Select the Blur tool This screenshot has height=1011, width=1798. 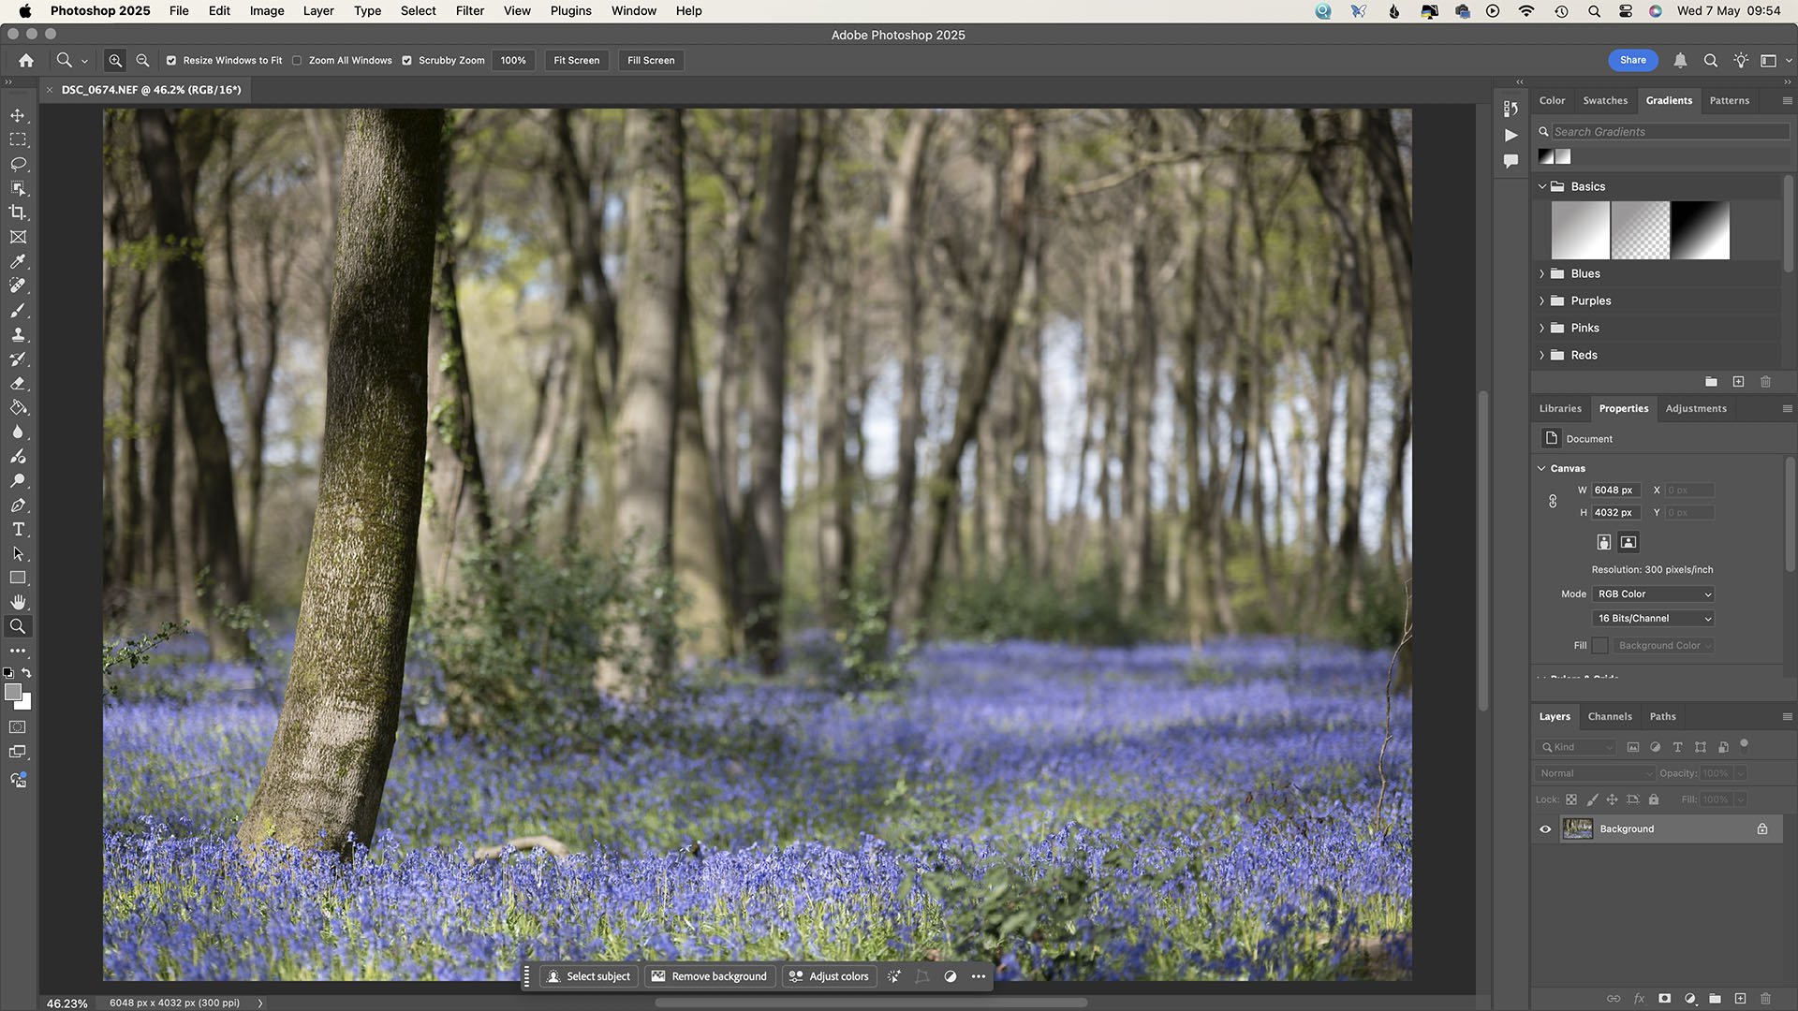(18, 432)
